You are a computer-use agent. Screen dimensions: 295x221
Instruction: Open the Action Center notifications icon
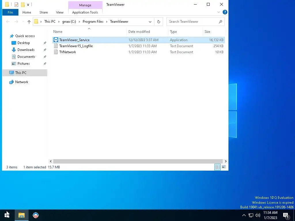point(286,216)
